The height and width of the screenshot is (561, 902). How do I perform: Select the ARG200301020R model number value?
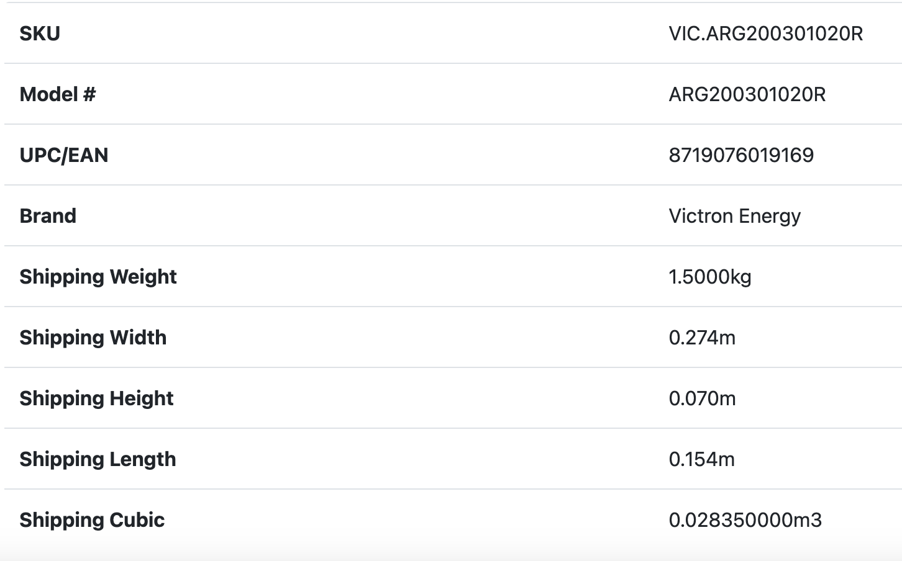(747, 94)
